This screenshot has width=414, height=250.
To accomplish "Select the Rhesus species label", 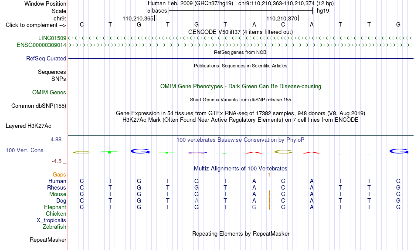I will tap(57, 187).
